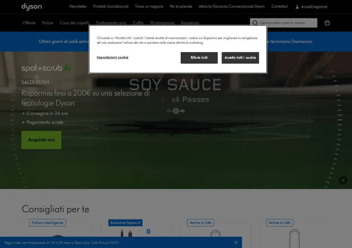Image resolution: width=352 pixels, height=248 pixels.
Task: Click the Pulizia intelligente badge
Action: click(48, 223)
